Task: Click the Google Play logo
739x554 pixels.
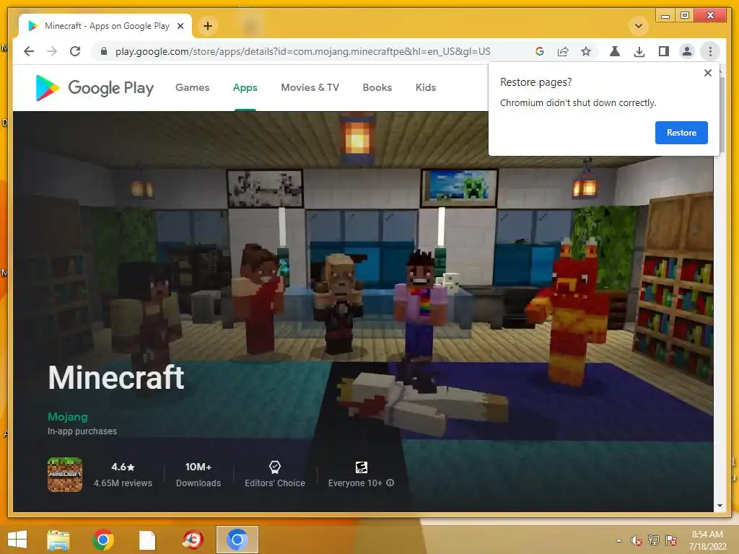Action: point(95,87)
